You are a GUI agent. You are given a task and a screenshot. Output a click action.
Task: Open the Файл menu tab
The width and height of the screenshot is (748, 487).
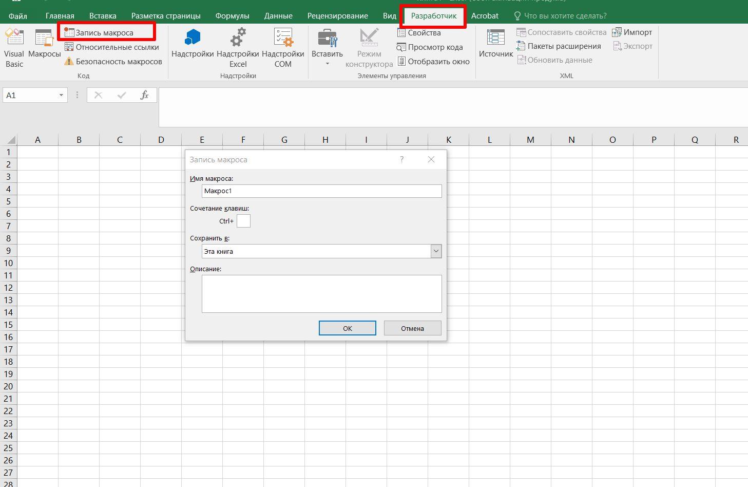point(18,16)
